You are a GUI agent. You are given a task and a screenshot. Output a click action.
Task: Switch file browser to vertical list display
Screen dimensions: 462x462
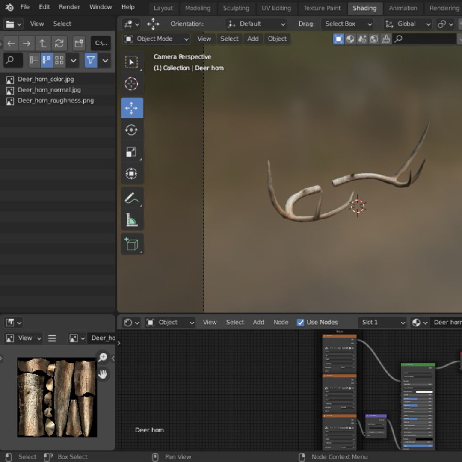point(34,60)
